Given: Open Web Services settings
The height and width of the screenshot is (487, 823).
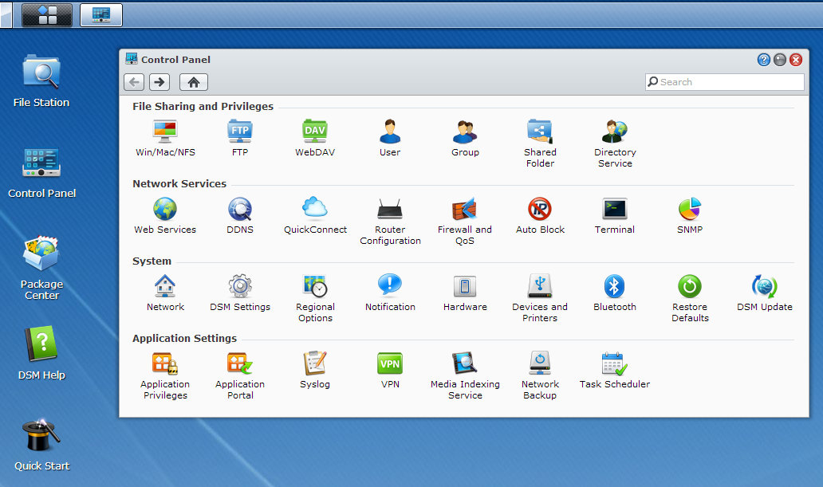Looking at the screenshot, I should tap(165, 215).
